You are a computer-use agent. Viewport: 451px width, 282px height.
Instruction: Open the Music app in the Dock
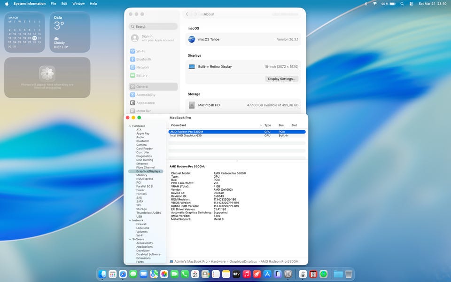coord(247,274)
